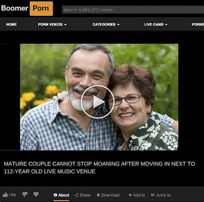Click the video title text

point(99,168)
